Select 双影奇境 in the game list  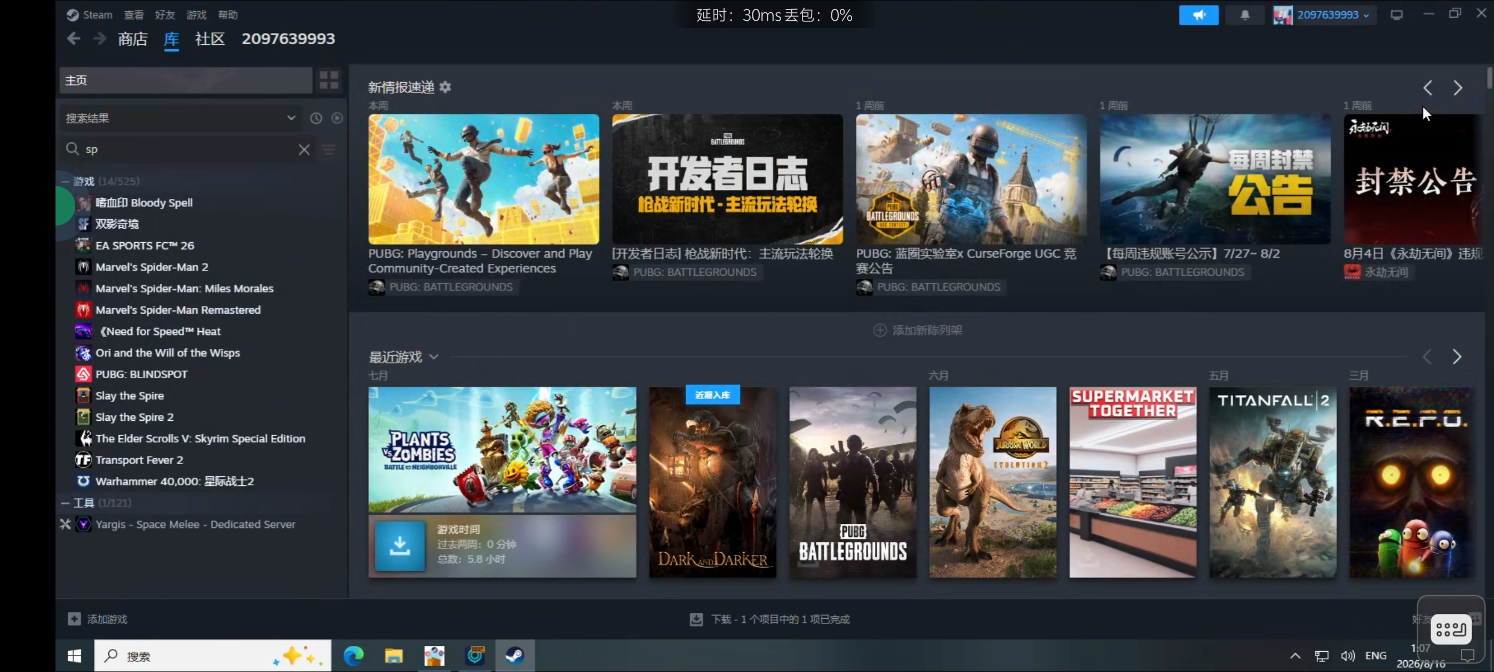point(117,225)
